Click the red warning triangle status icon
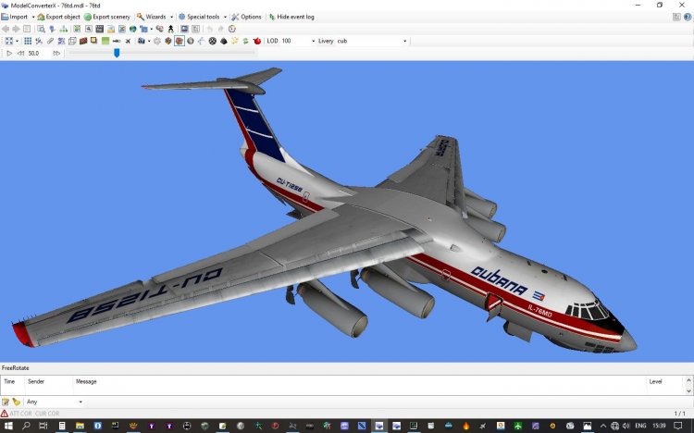The width and height of the screenshot is (694, 433). point(5,413)
